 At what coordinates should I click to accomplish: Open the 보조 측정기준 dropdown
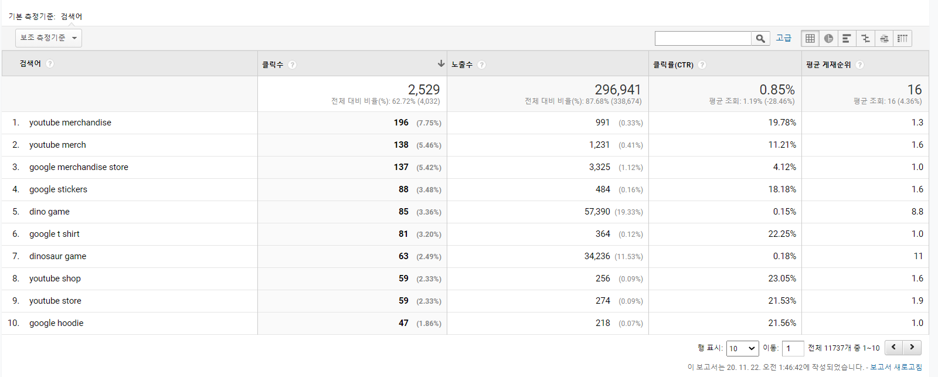tap(49, 38)
